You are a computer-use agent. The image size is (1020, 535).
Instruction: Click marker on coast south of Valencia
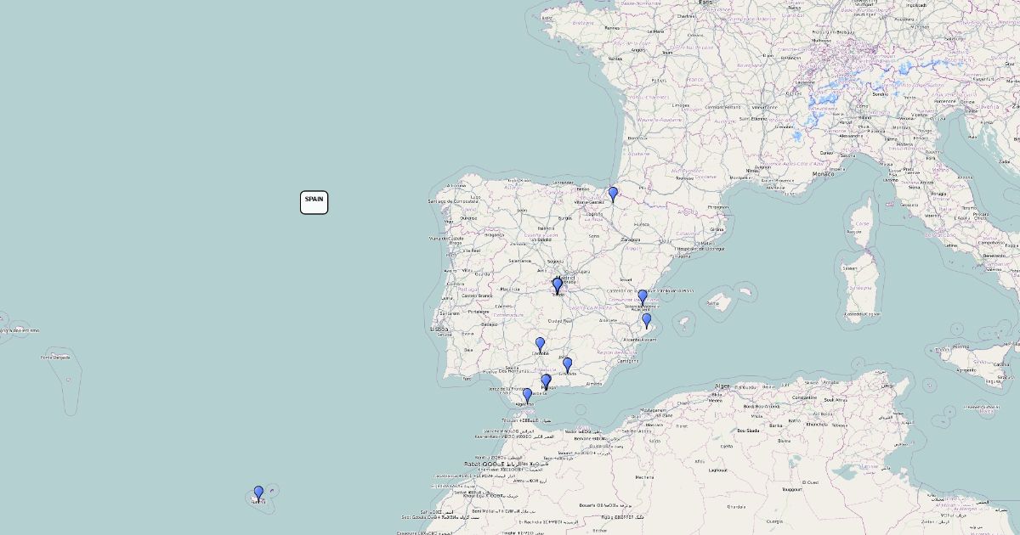point(646,320)
